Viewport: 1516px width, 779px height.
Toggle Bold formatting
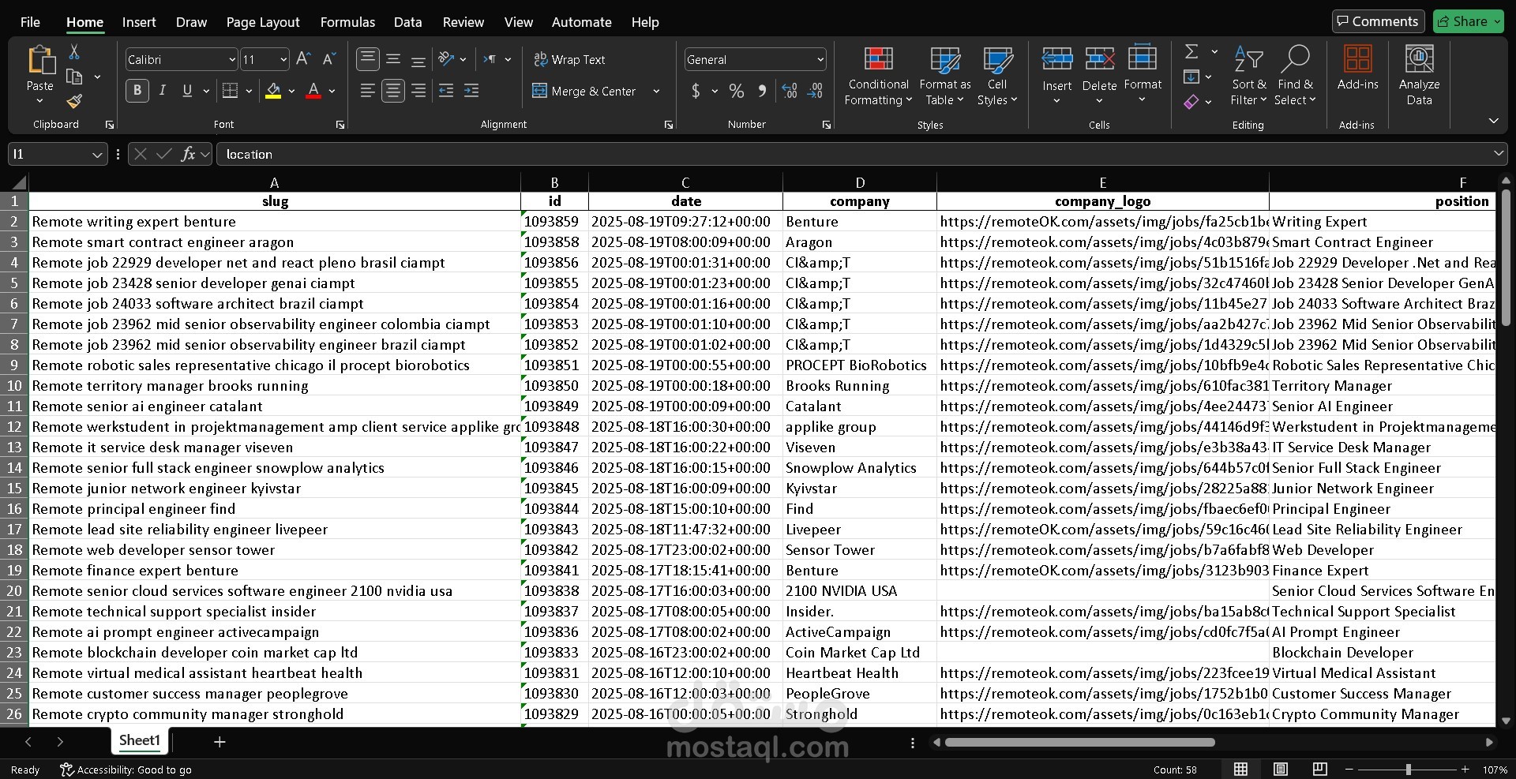pyautogui.click(x=137, y=91)
